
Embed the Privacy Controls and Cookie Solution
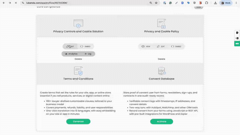pyautogui.click(x=85, y=46)
